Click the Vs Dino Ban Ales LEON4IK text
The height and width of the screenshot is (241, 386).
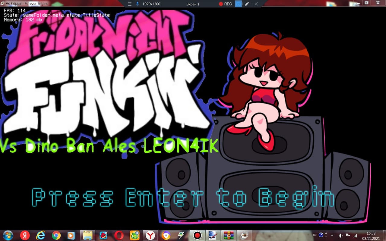[109, 146]
